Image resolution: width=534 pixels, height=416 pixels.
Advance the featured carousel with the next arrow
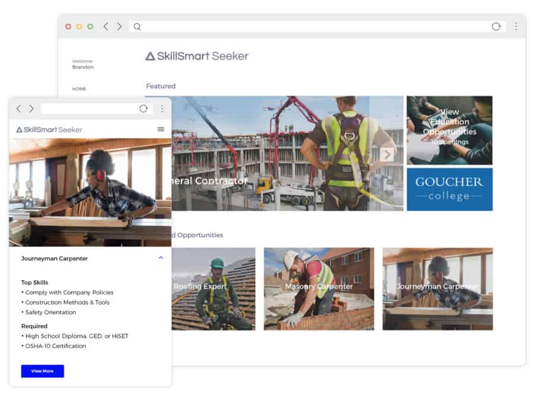tap(387, 154)
